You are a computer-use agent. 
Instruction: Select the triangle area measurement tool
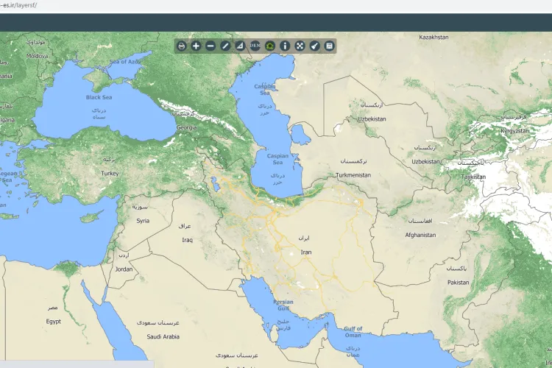click(x=240, y=46)
